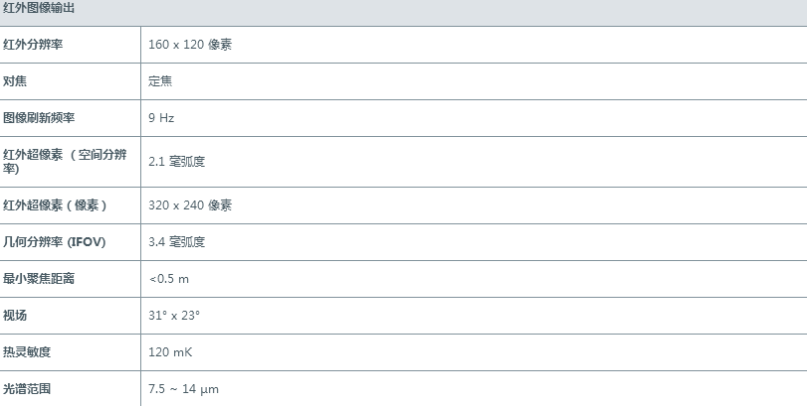
Task: Click the 9 Hz value
Action: point(161,117)
